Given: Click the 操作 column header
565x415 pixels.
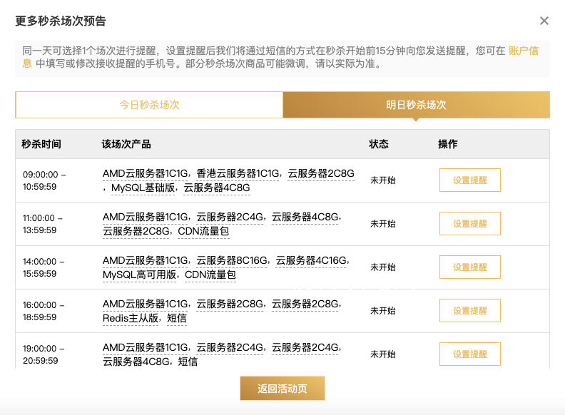Looking at the screenshot, I should click(448, 144).
